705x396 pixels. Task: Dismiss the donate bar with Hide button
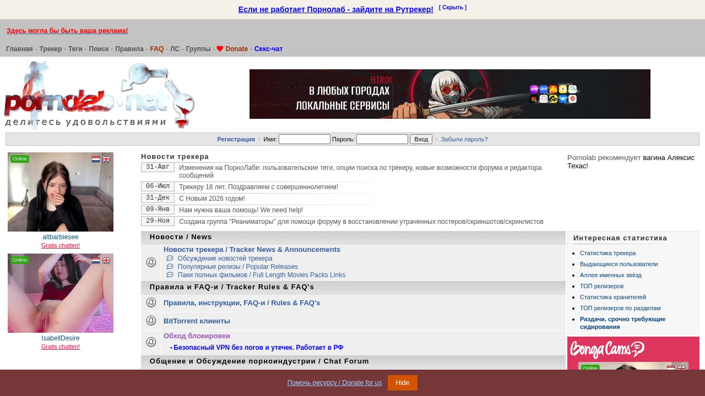(x=403, y=383)
